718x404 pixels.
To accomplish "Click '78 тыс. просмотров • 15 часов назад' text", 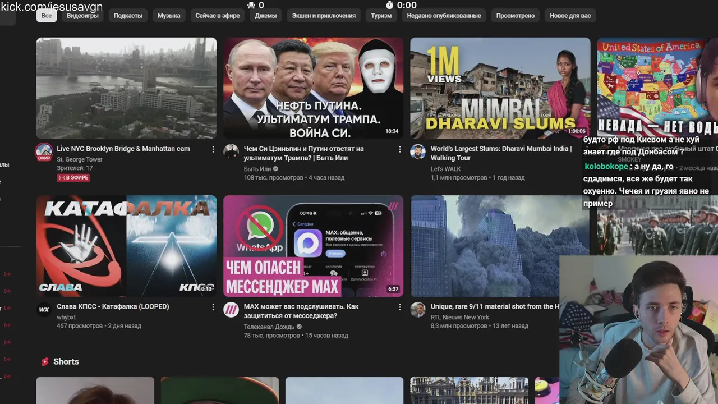I will 296,336.
